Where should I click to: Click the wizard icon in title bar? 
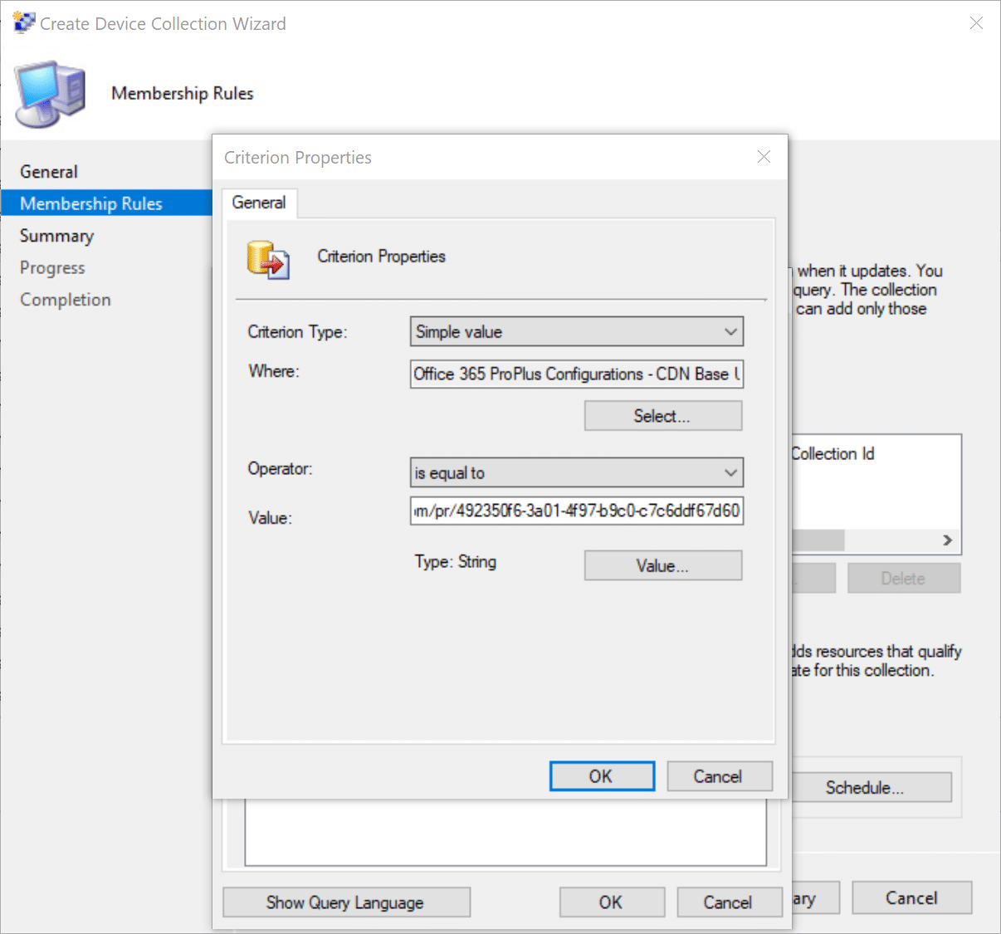[x=23, y=22]
